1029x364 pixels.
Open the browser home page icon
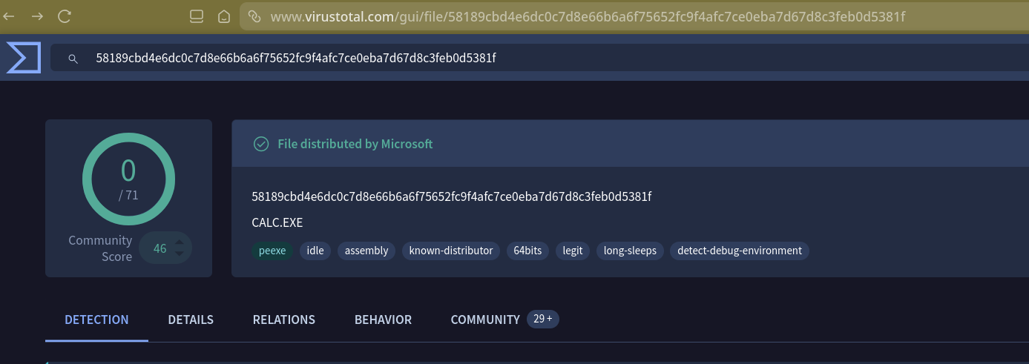(224, 16)
